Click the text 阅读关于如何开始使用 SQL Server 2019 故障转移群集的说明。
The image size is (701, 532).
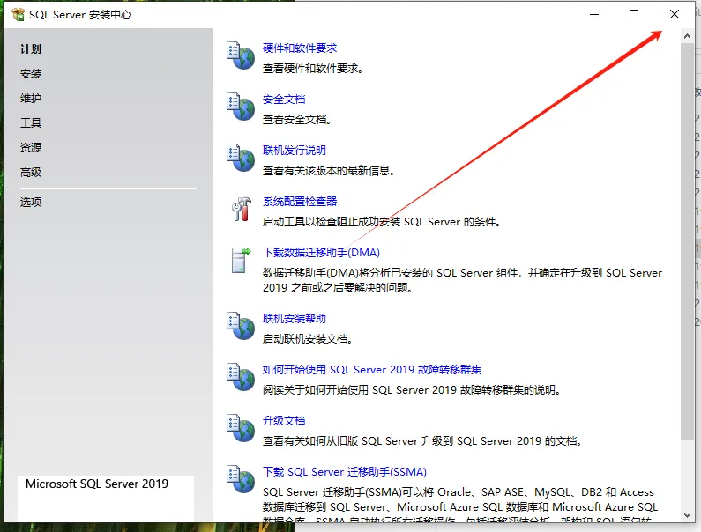point(412,390)
